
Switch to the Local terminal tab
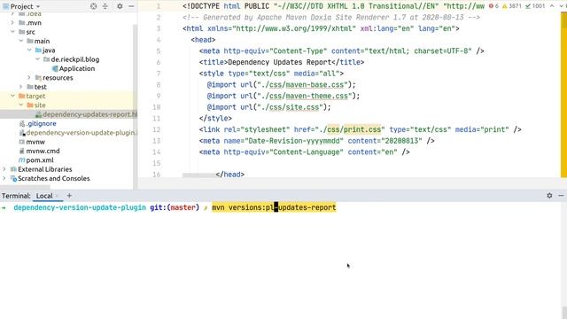click(44, 196)
